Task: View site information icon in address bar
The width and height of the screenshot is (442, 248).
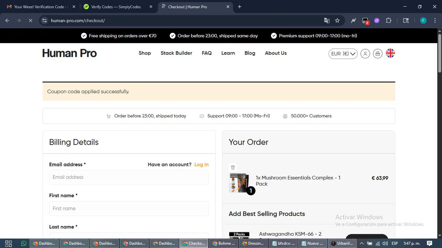Action: 44,21
